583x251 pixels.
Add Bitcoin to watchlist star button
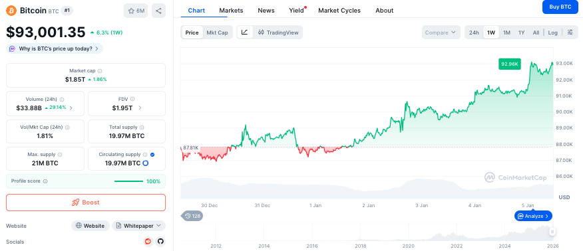pos(136,11)
